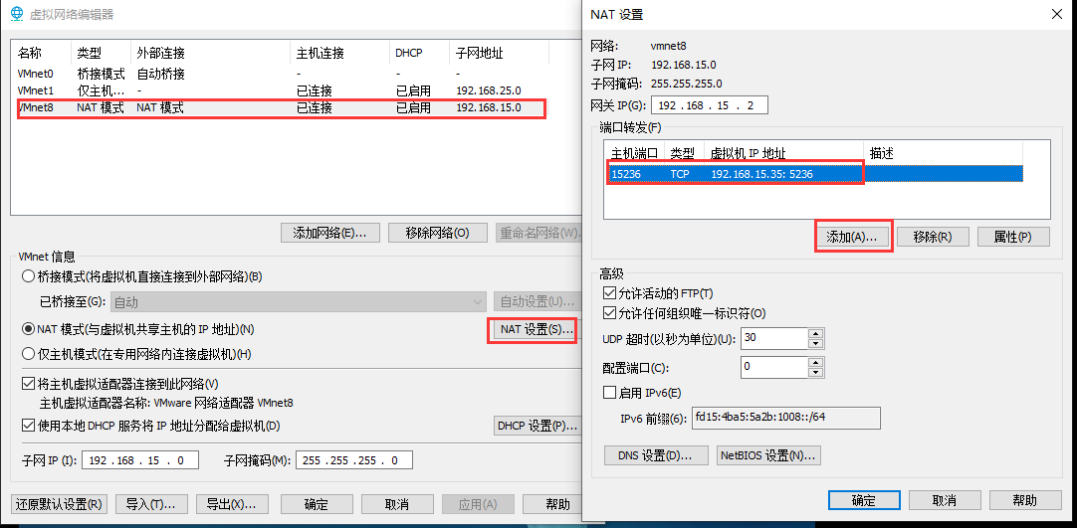Screen dimensions: 1077x528
Task: Click the 主机端口 column header
Action: (635, 153)
